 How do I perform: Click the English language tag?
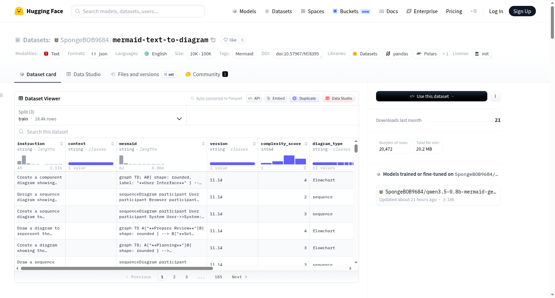coord(156,54)
